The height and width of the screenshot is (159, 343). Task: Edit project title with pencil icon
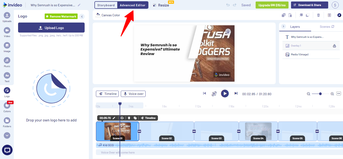pos(79,5)
